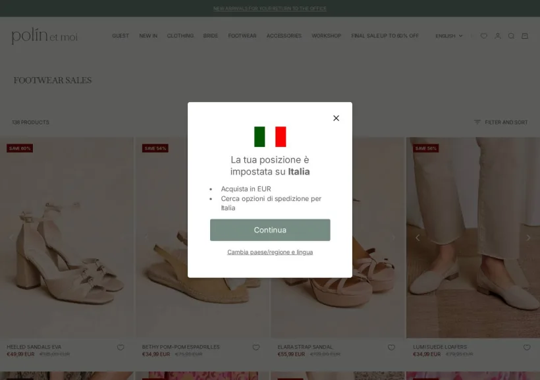Screen dimensions: 540x380
Task: Open HEELED SANDALS EVA product title
Action: (x=34, y=347)
